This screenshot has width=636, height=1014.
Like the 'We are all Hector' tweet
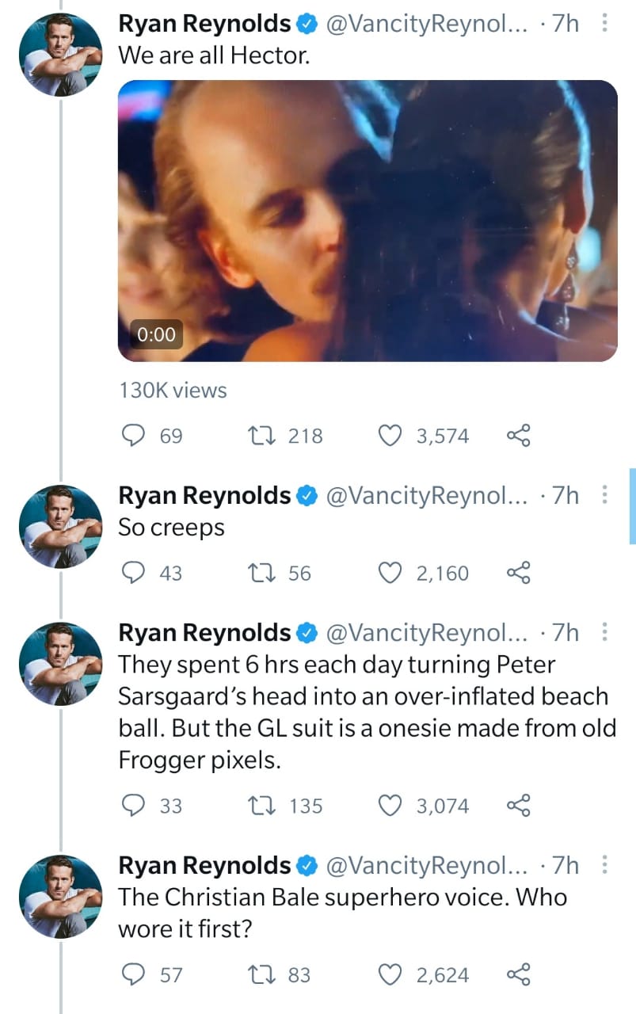pyautogui.click(x=388, y=436)
